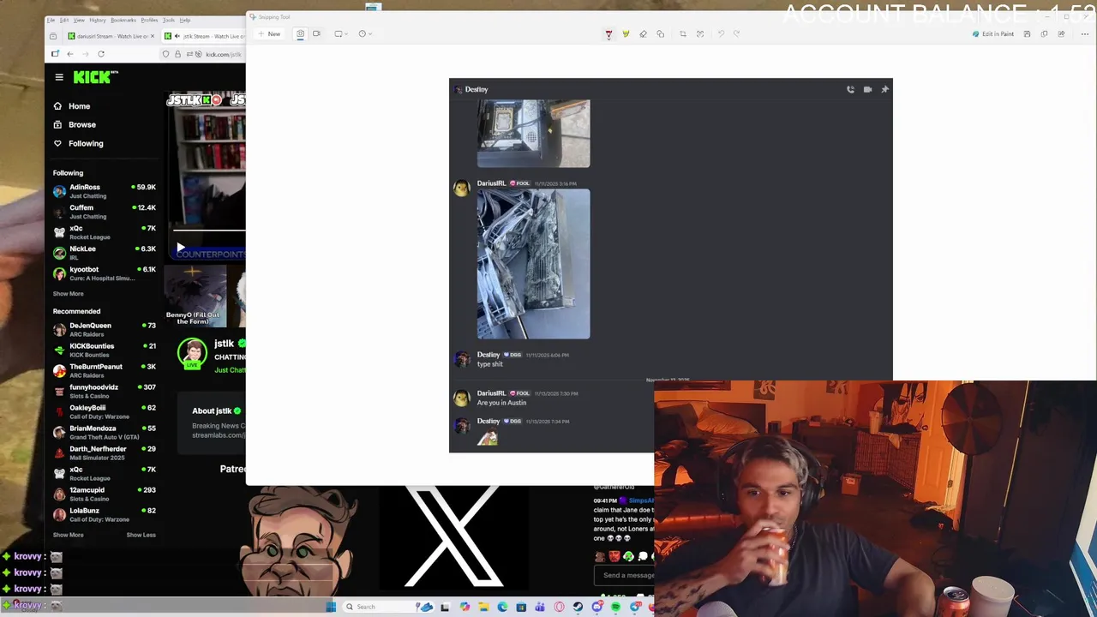Click the Share icon in Snipping Tool

(1061, 34)
